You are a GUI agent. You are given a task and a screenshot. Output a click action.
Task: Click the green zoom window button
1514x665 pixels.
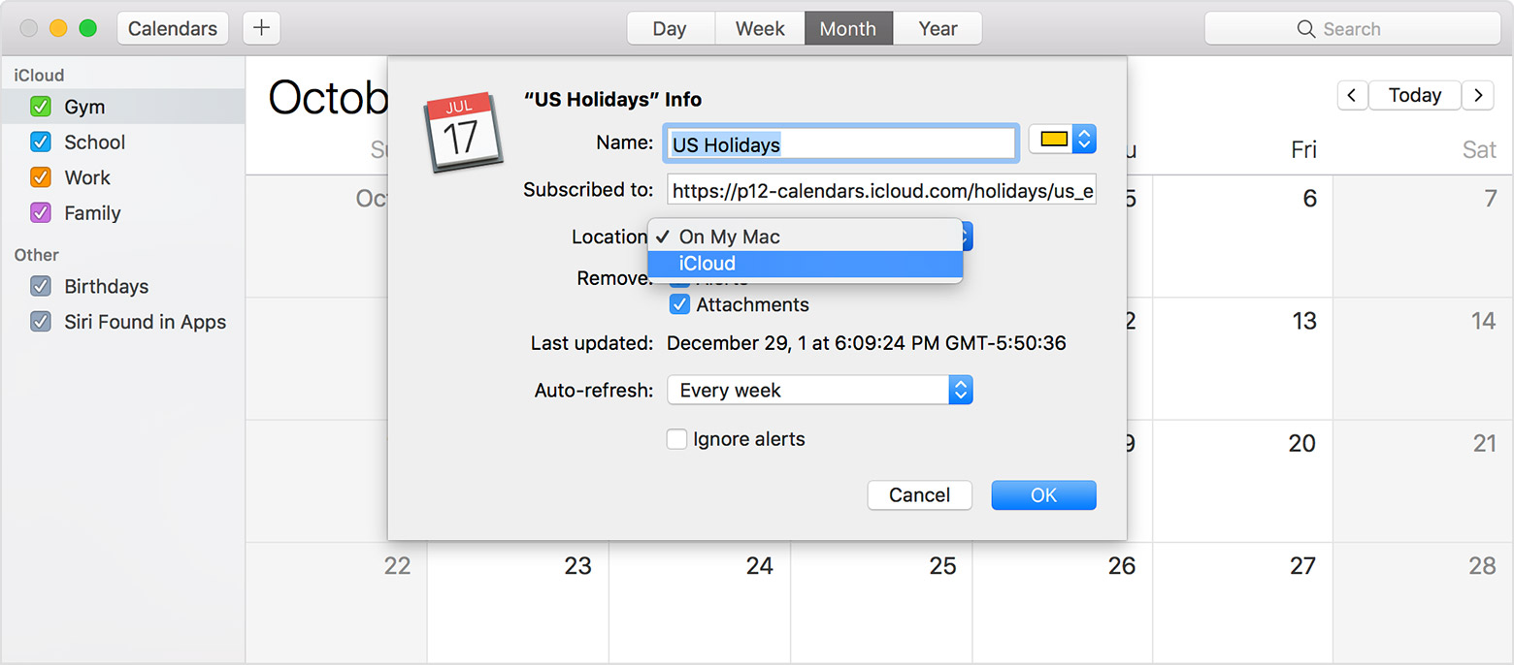87,28
